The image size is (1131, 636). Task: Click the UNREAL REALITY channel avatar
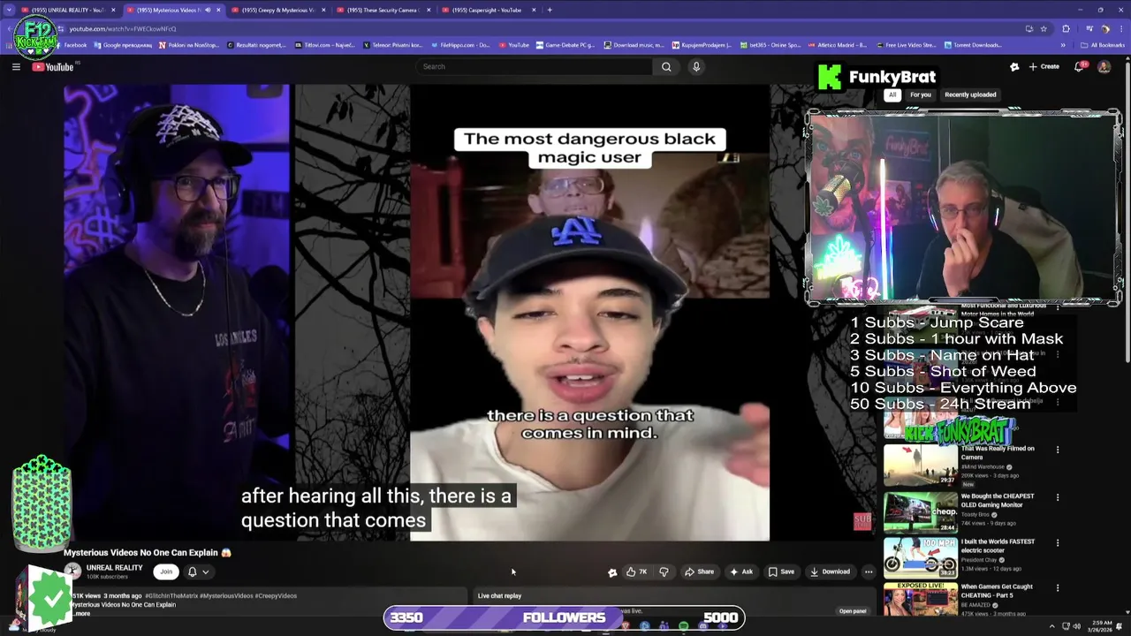(x=72, y=572)
